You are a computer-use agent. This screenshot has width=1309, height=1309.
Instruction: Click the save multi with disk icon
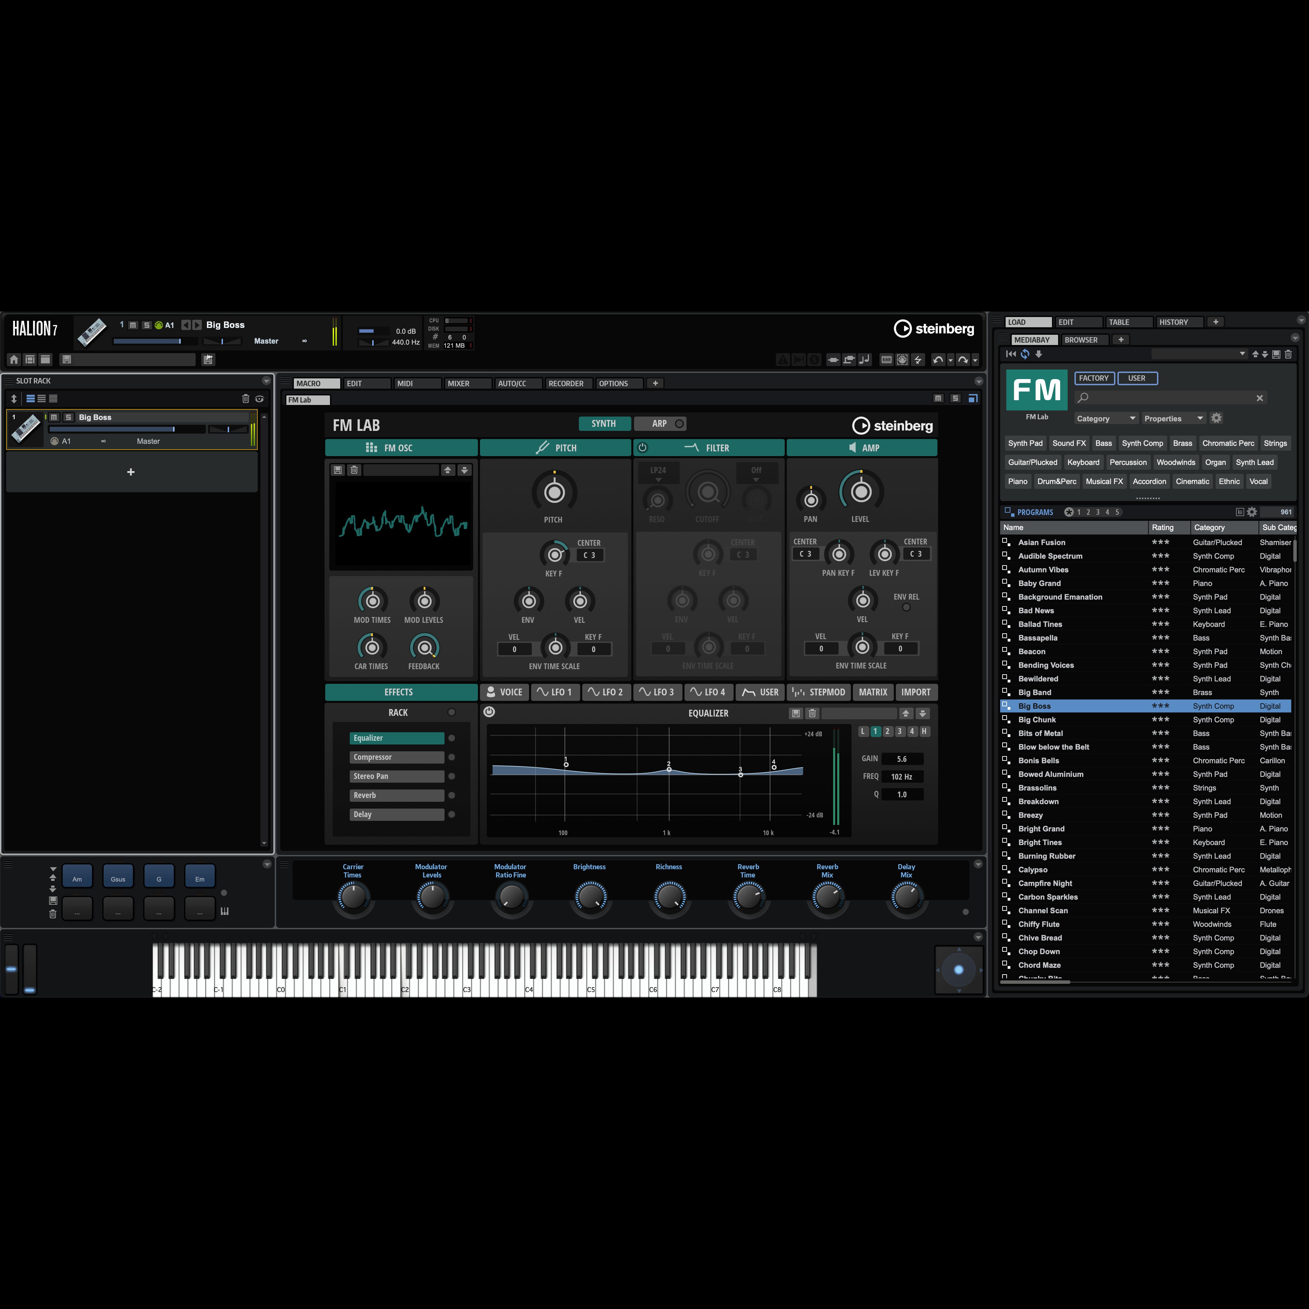(x=66, y=360)
